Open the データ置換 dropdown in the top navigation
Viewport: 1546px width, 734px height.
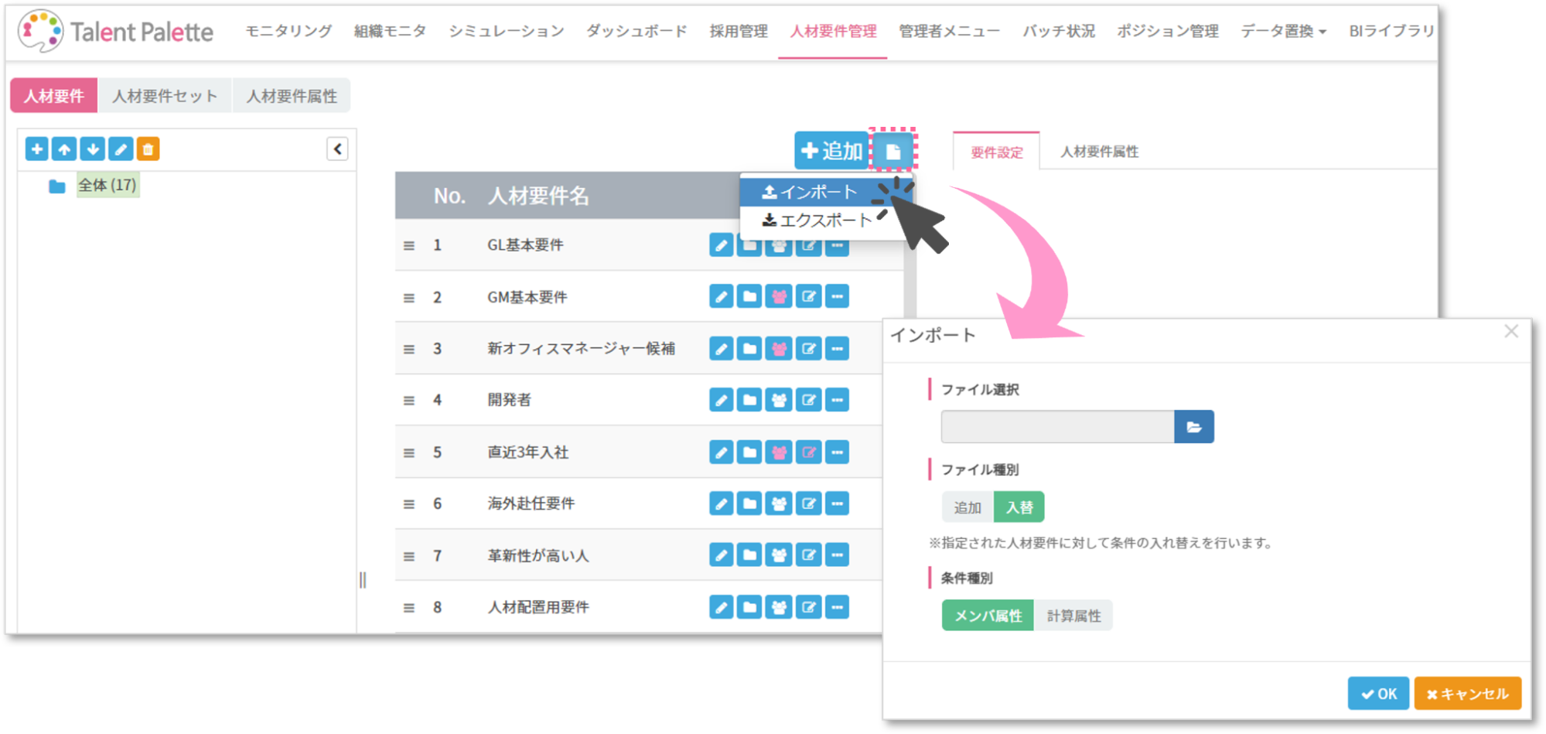(x=1283, y=31)
